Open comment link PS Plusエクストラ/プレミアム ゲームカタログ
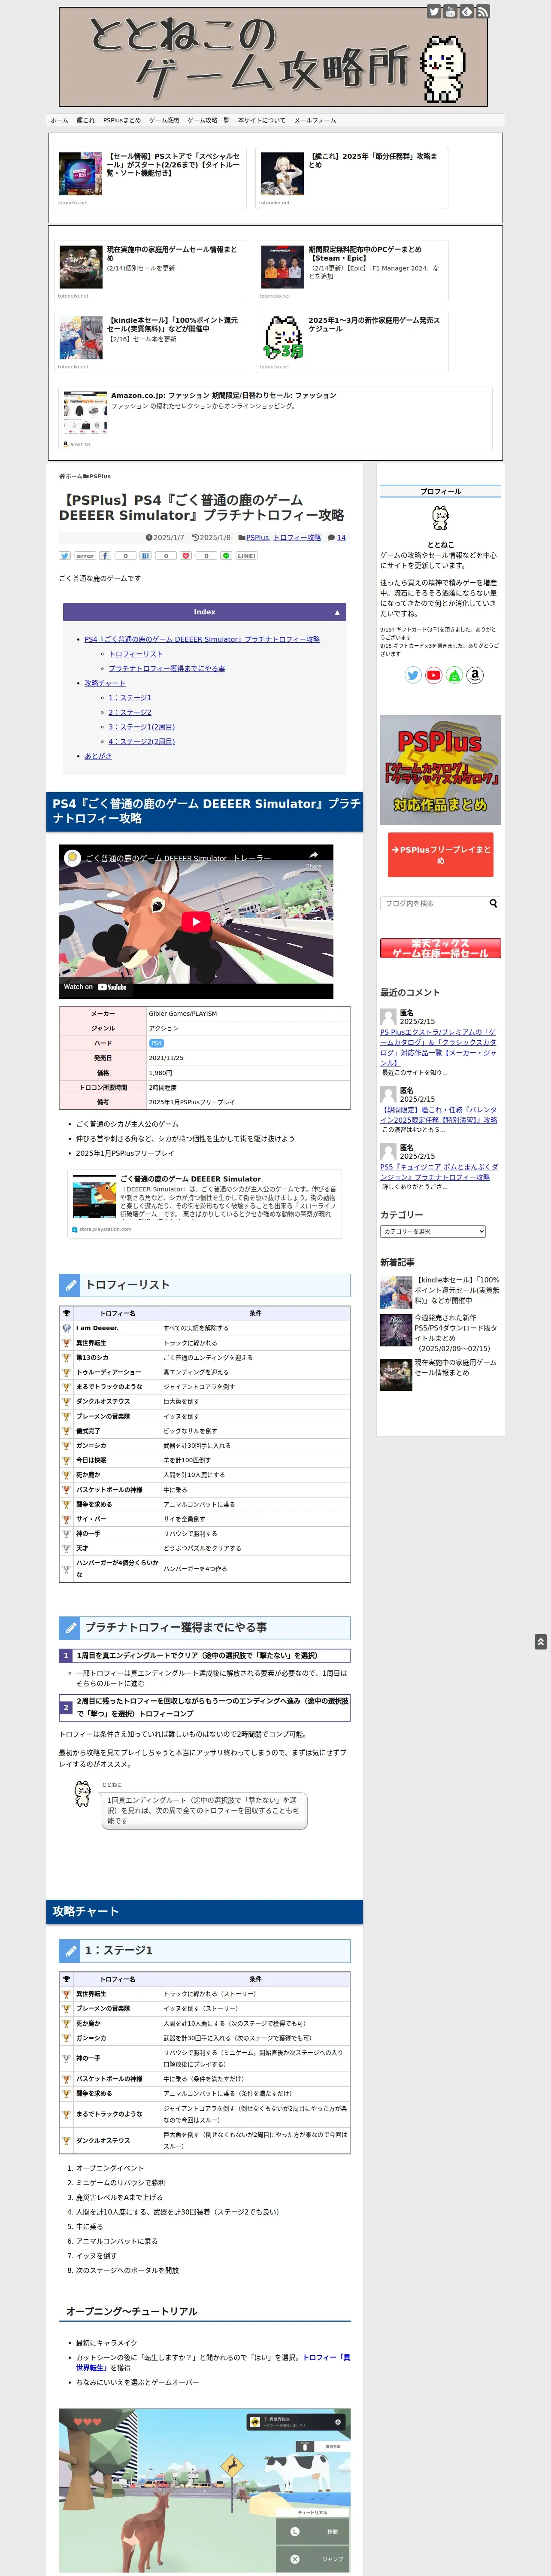 click(438, 1047)
